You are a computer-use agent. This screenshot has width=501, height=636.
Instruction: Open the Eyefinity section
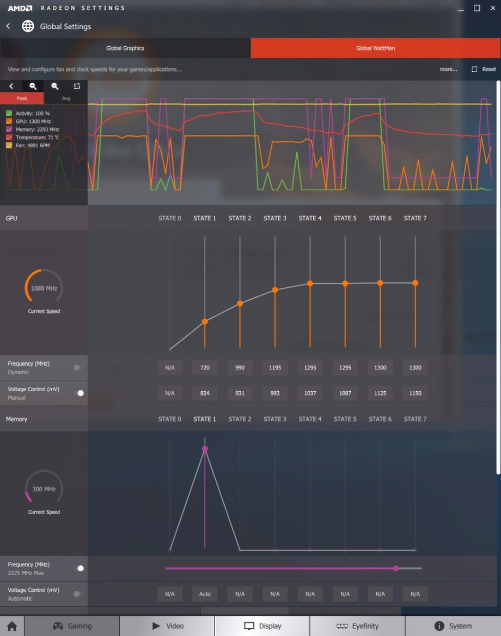pyautogui.click(x=357, y=626)
